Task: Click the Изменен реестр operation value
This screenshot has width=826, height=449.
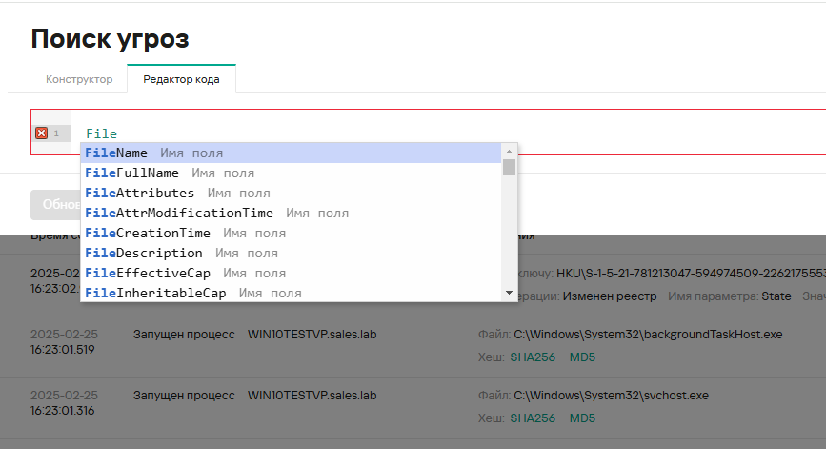Action: 610,296
